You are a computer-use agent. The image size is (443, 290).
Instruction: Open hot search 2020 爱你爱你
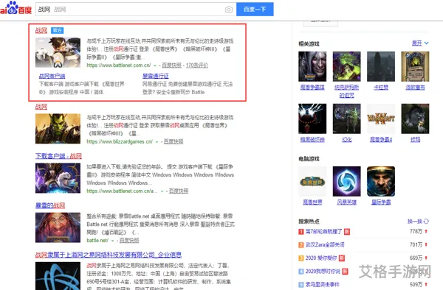pyautogui.click(x=321, y=258)
